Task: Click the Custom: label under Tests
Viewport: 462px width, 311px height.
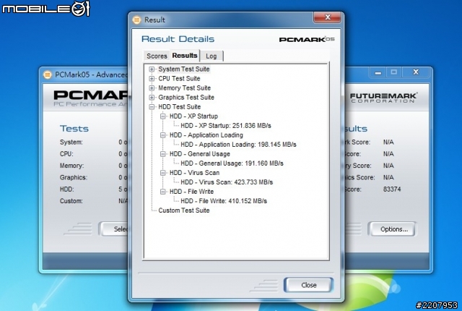Action: pos(71,201)
